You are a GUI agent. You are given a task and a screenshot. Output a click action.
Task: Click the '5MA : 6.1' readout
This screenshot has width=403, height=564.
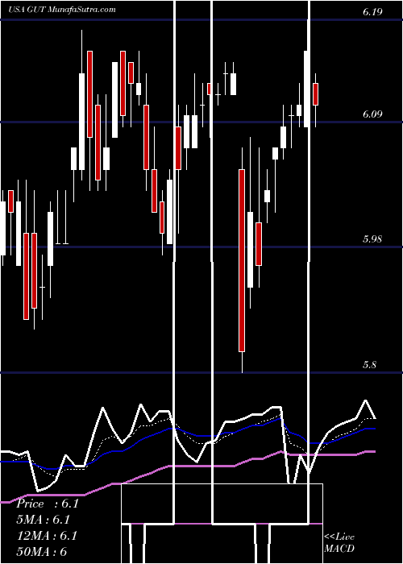(44, 520)
